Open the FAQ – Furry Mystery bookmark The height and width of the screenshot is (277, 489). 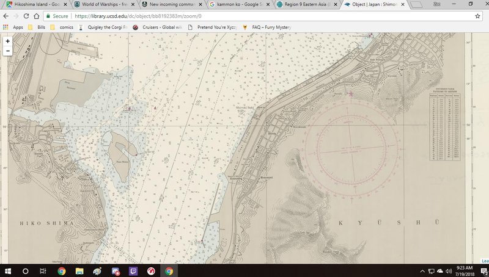[x=267, y=27]
